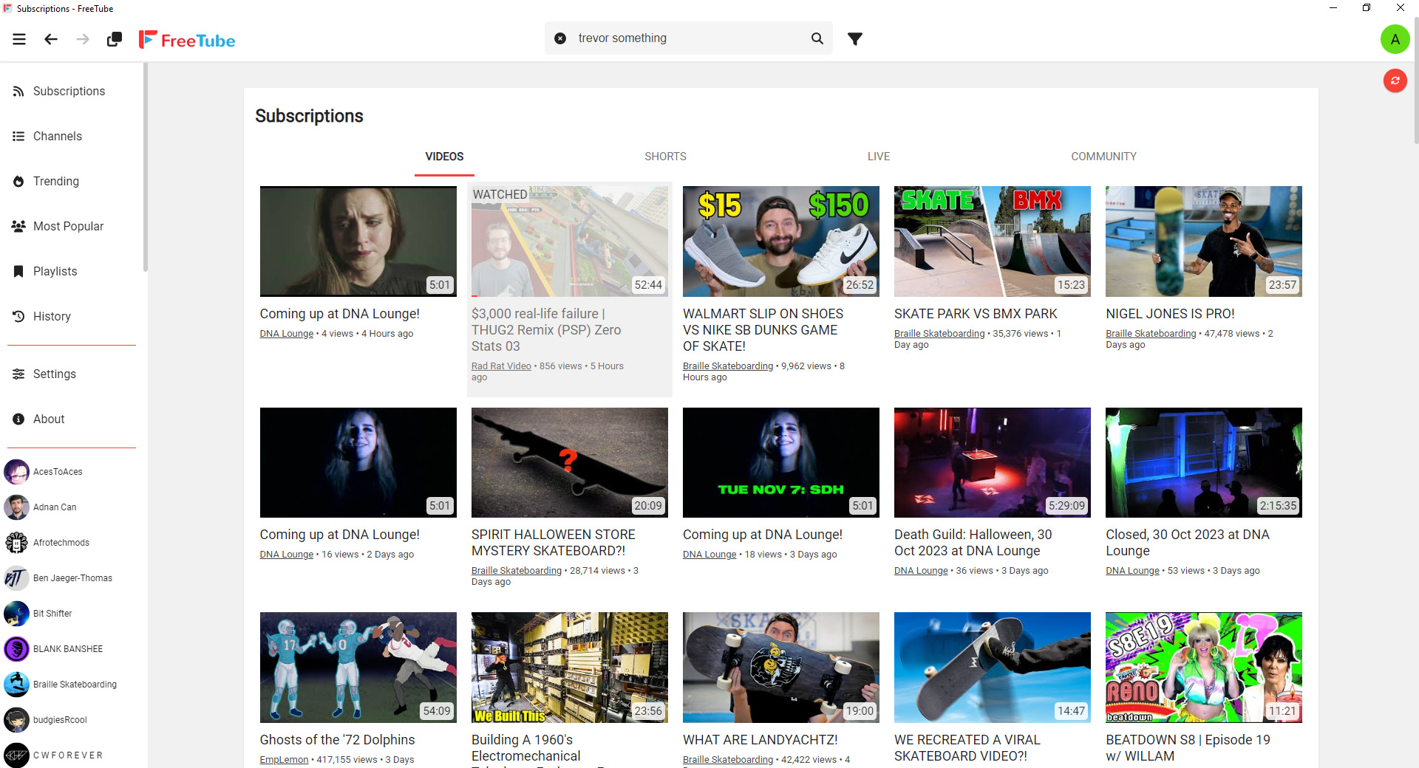The height and width of the screenshot is (768, 1419).
Task: Run search with the magnifier icon
Action: pos(817,38)
